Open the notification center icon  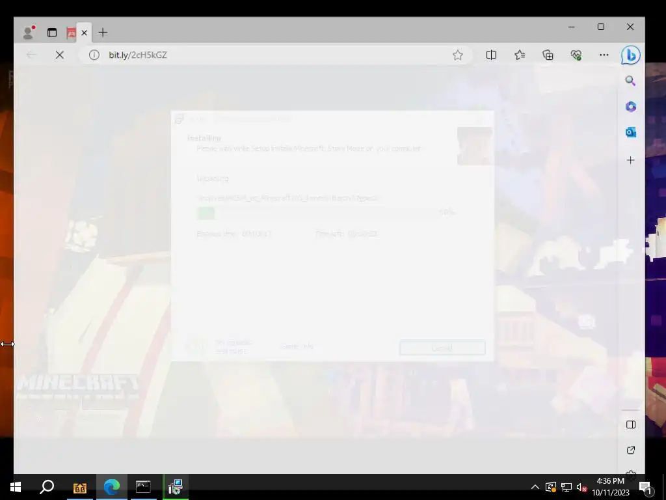tap(645, 487)
